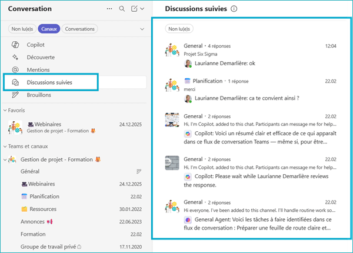
Task: Click Copilot icon on 'Voici un résumé' reply
Action: tap(188, 134)
